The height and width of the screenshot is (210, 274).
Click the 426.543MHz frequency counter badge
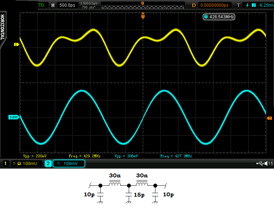219,17
